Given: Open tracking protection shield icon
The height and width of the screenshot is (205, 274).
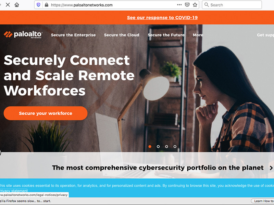Looking at the screenshot, I should click(x=38, y=5).
